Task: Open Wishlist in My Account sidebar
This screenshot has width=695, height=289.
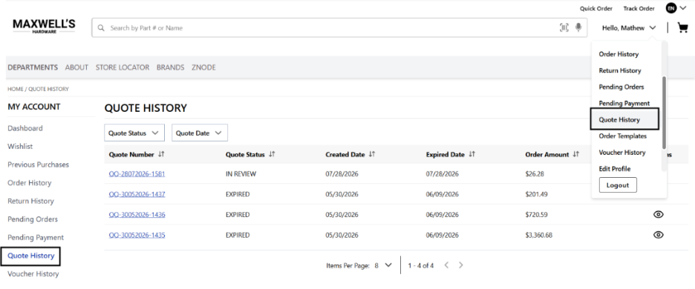Action: tap(20, 147)
